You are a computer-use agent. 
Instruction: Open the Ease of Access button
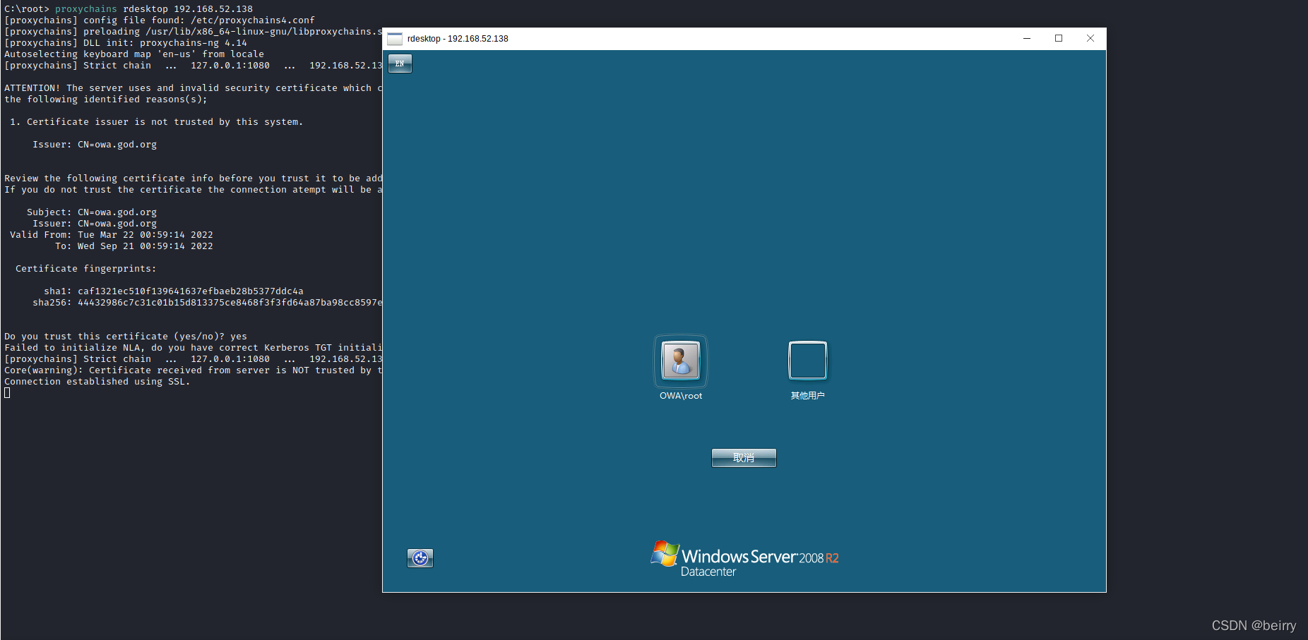click(420, 558)
